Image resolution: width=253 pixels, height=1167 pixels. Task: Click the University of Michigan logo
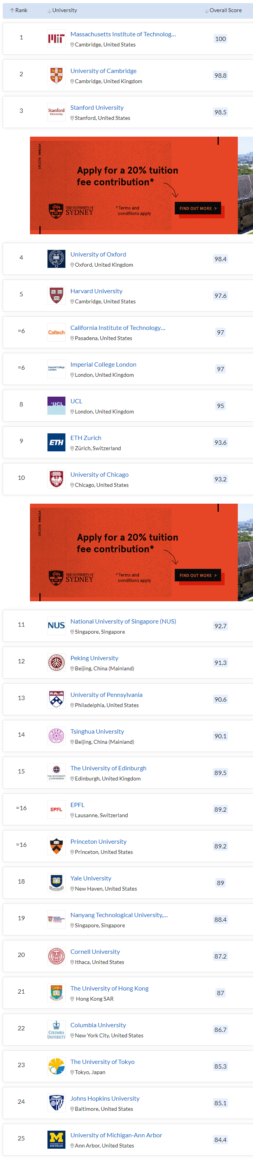point(56,1139)
